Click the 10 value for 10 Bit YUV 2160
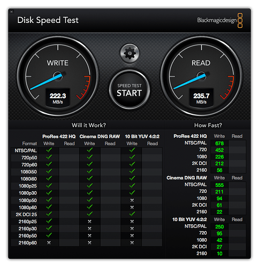 click(219, 254)
